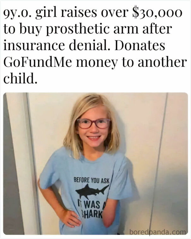This screenshot has height=239, width=191.
Task: Click the word child at headline end
Action: pyautogui.click(x=20, y=78)
